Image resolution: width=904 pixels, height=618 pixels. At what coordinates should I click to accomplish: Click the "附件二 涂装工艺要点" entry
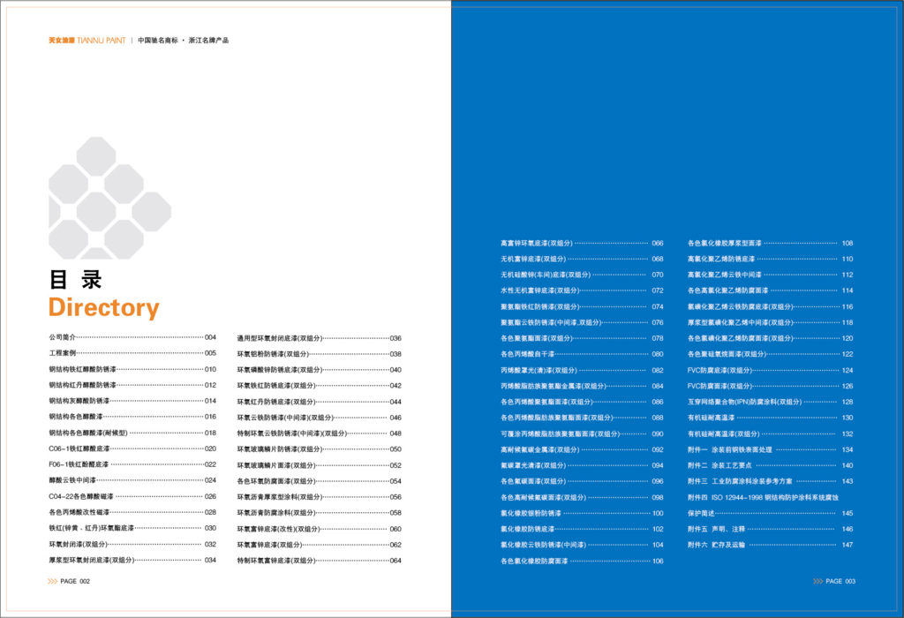[x=770, y=465]
